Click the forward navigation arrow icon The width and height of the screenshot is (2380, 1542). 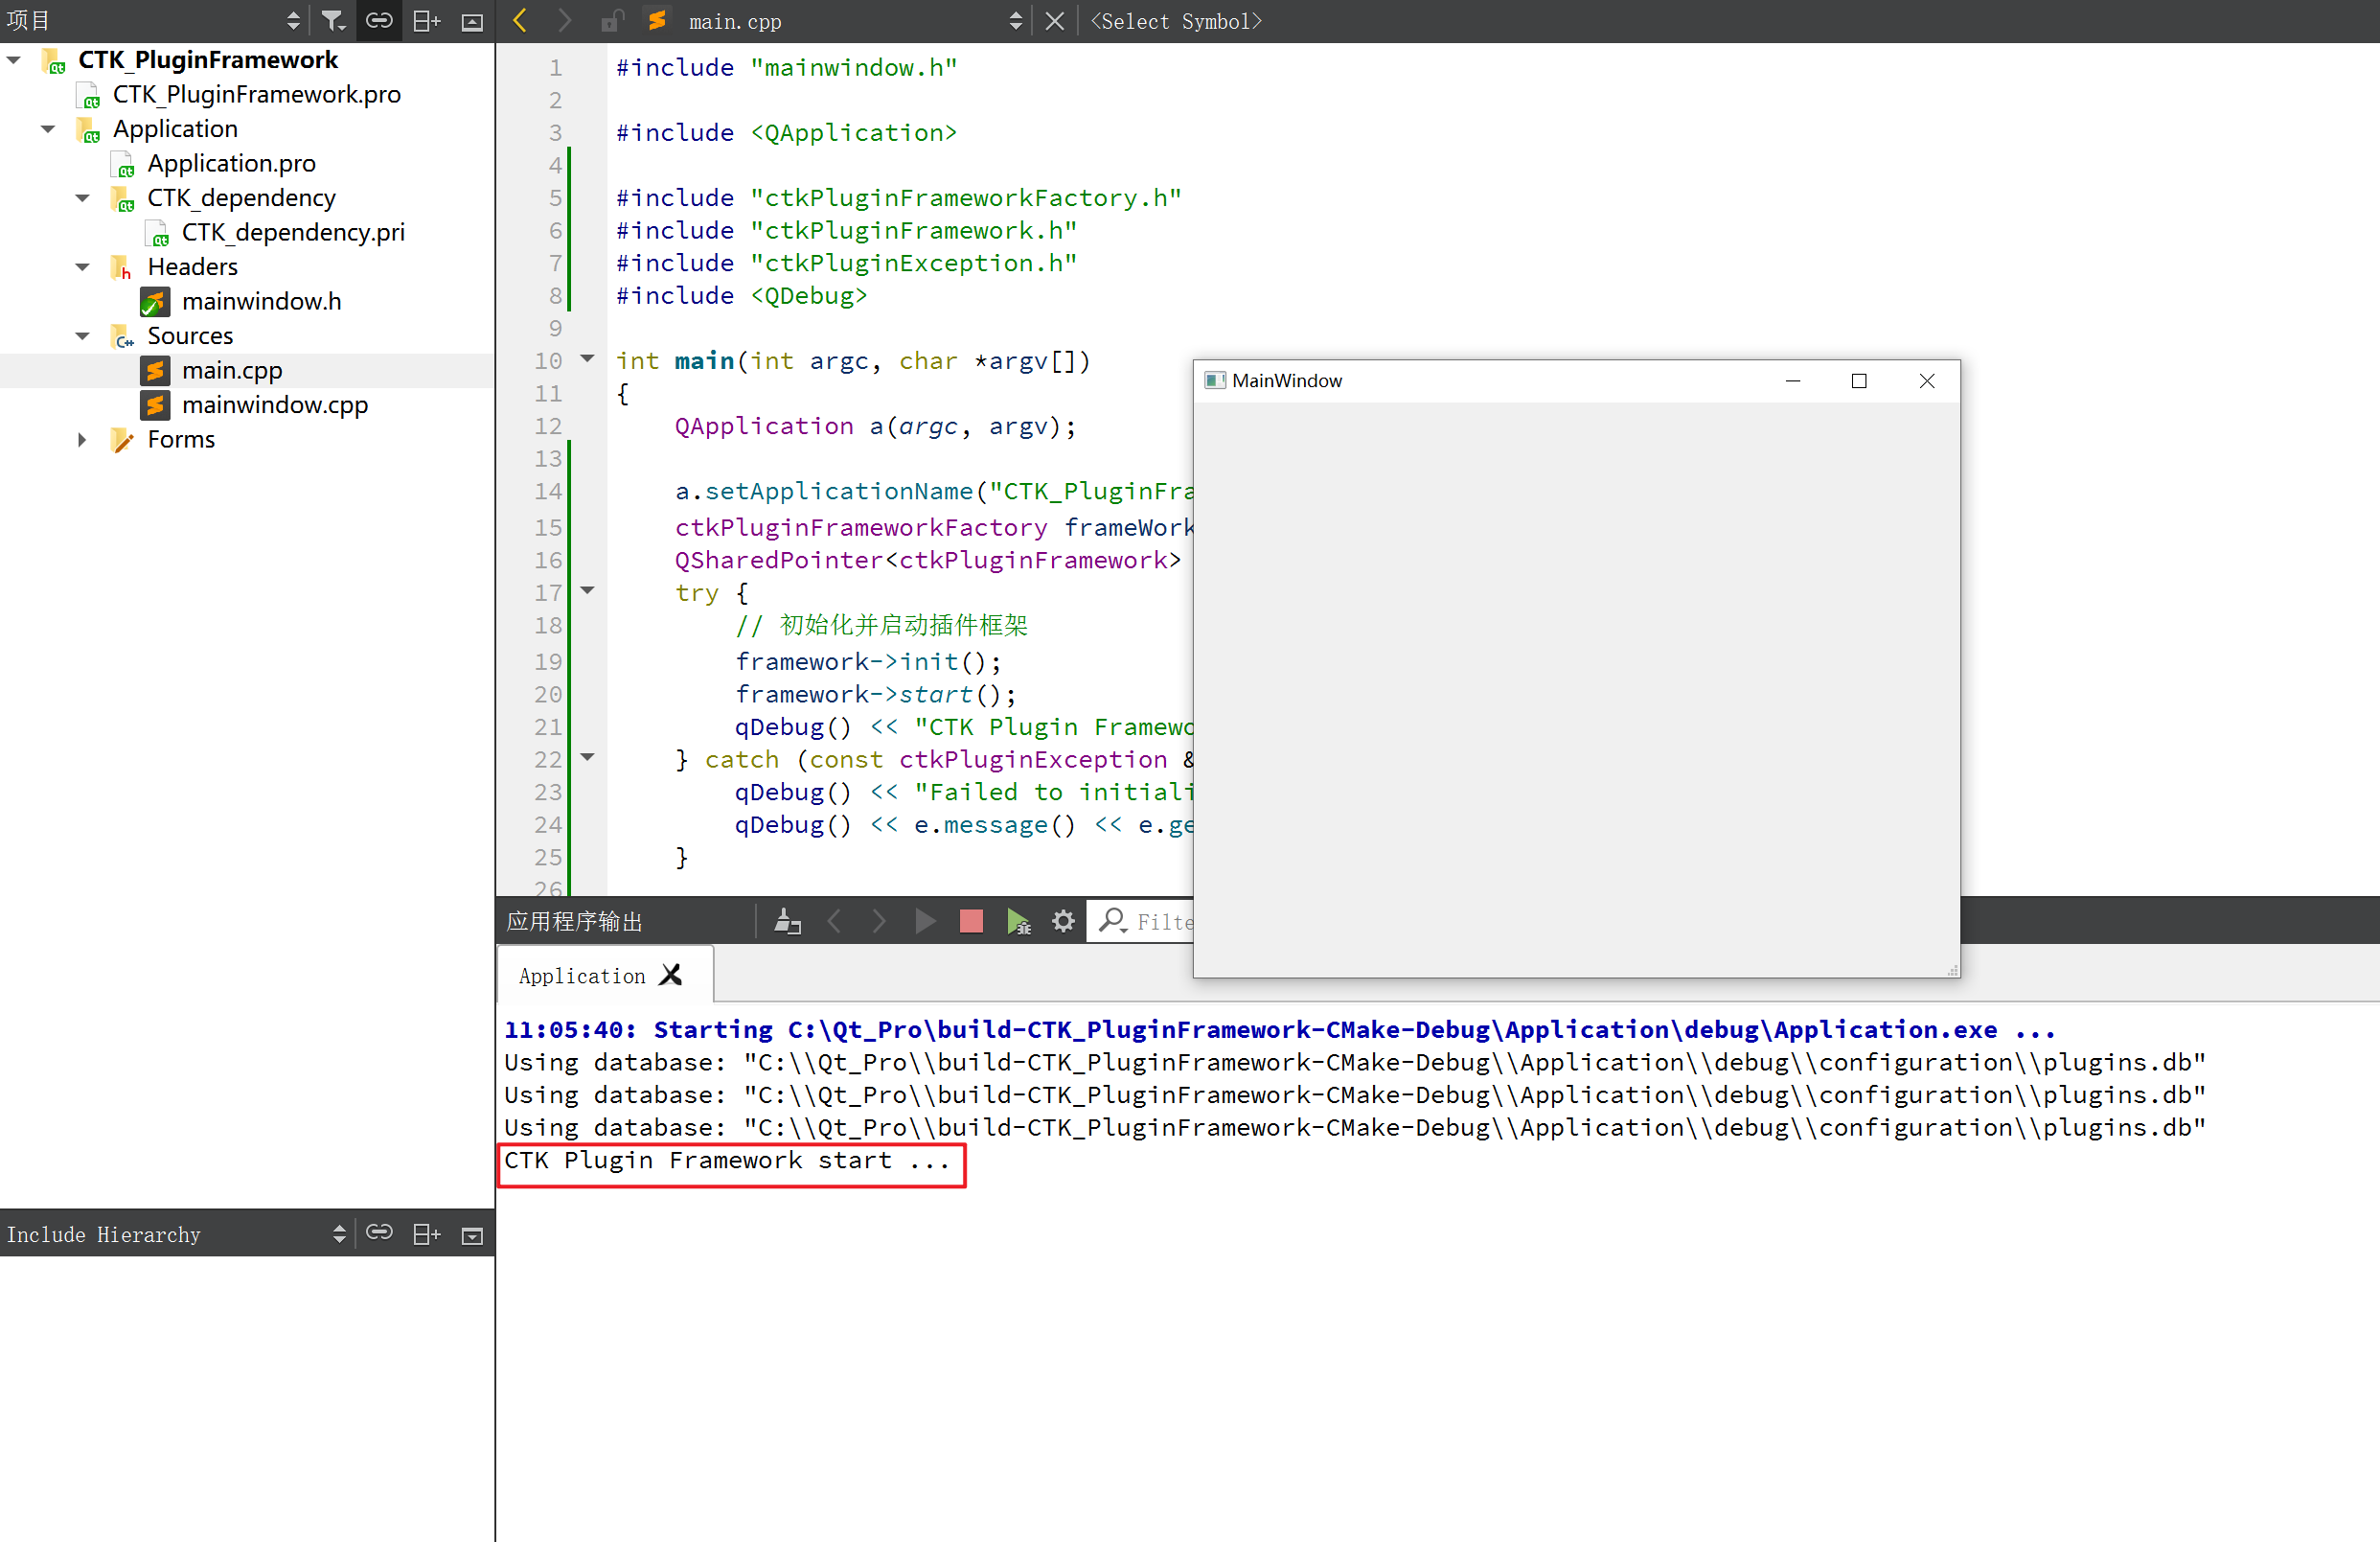(x=563, y=21)
